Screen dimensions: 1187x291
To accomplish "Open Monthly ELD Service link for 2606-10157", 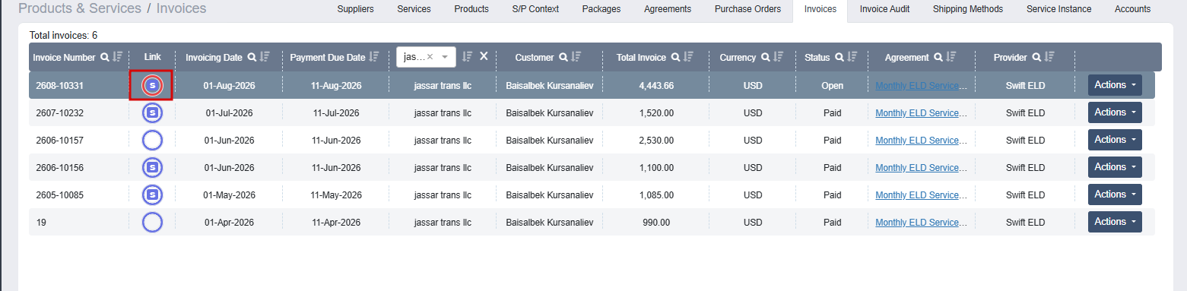I will pos(921,141).
